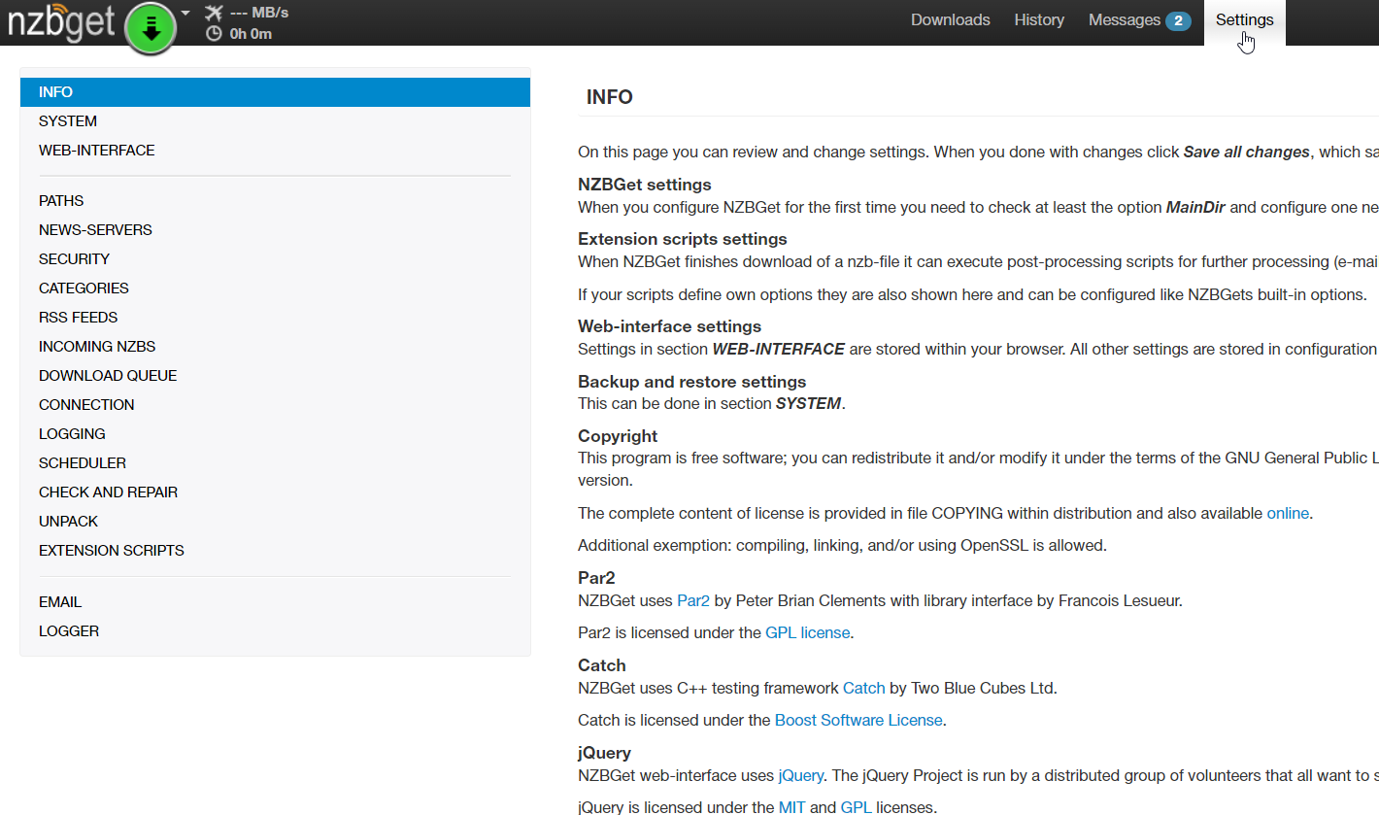Open the CHECK AND REPAIR section
Image resolution: width=1379 pixels, height=815 pixels.
[275, 492]
